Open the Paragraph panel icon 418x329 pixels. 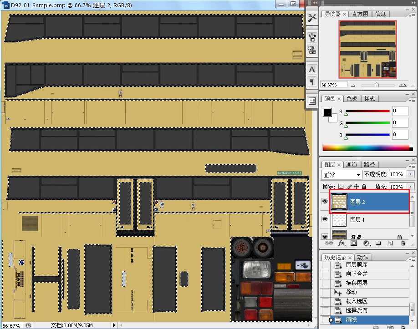[x=312, y=81]
